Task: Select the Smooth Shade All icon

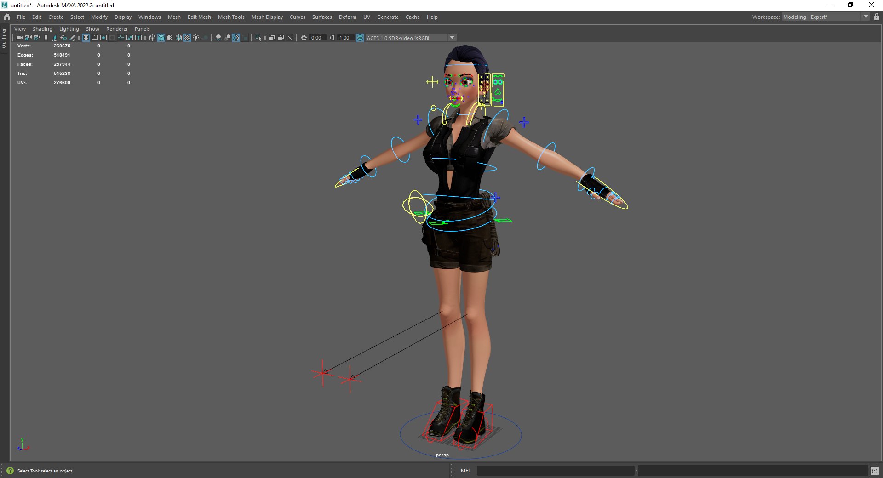Action: 161,38
